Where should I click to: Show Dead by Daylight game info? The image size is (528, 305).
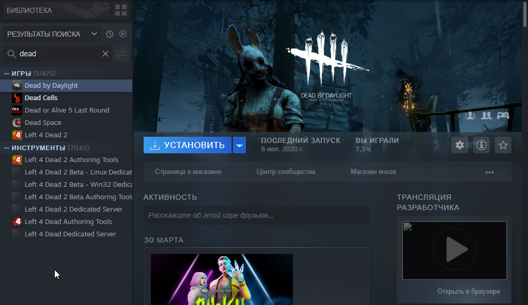pyautogui.click(x=481, y=145)
